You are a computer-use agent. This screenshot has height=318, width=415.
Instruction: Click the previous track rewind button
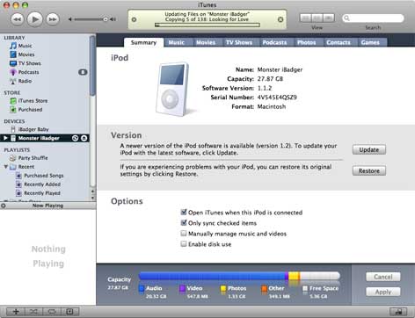click(18, 19)
